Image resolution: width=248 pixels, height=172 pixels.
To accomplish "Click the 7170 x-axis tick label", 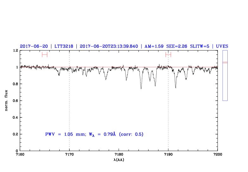I will [x=69, y=155].
